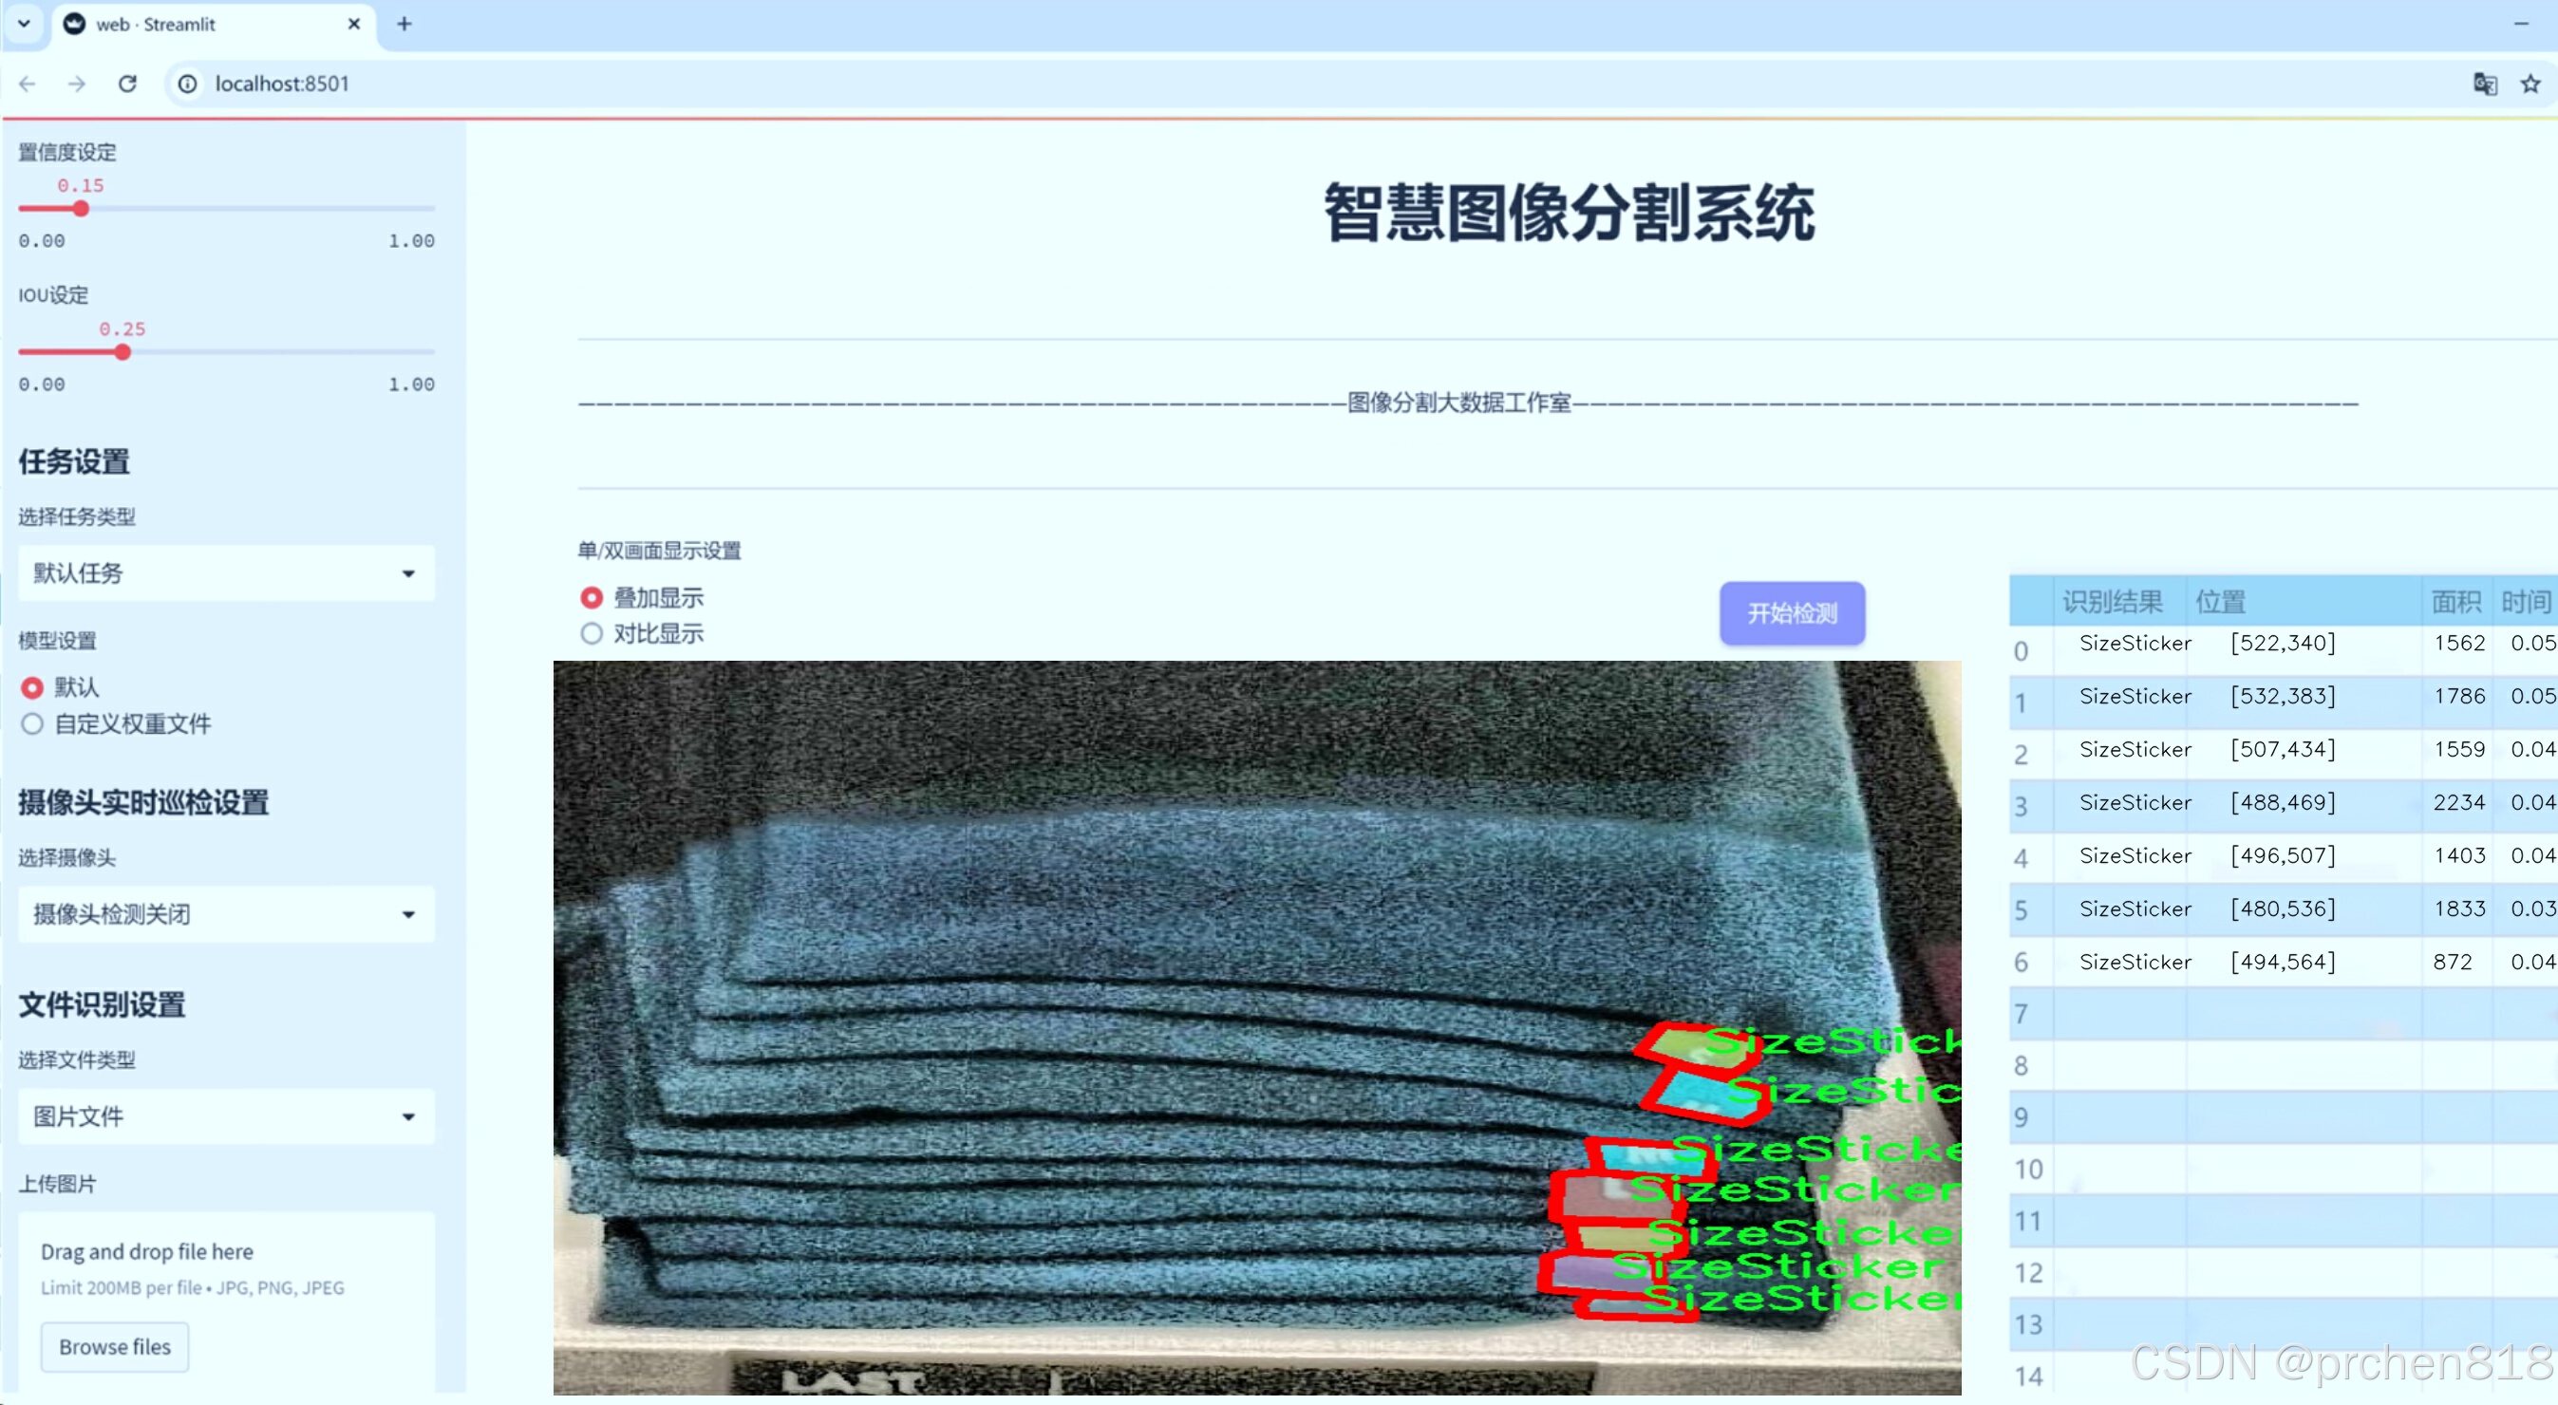Click the Browse files button
Screen dimensions: 2558x1405
(114, 1346)
